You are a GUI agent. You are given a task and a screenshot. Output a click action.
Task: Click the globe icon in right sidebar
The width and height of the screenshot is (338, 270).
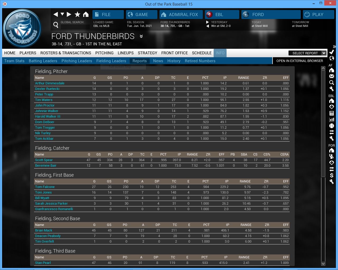[332, 58]
